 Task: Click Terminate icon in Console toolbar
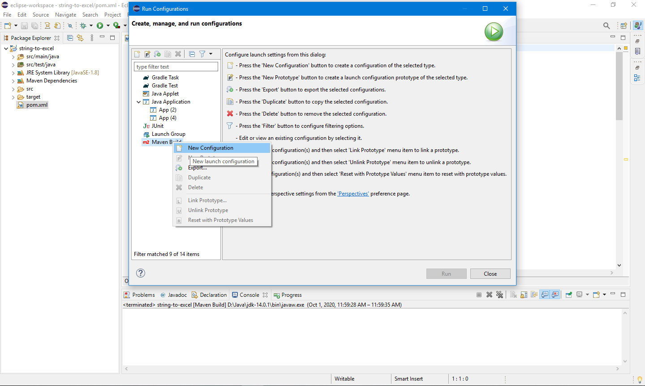[479, 295]
